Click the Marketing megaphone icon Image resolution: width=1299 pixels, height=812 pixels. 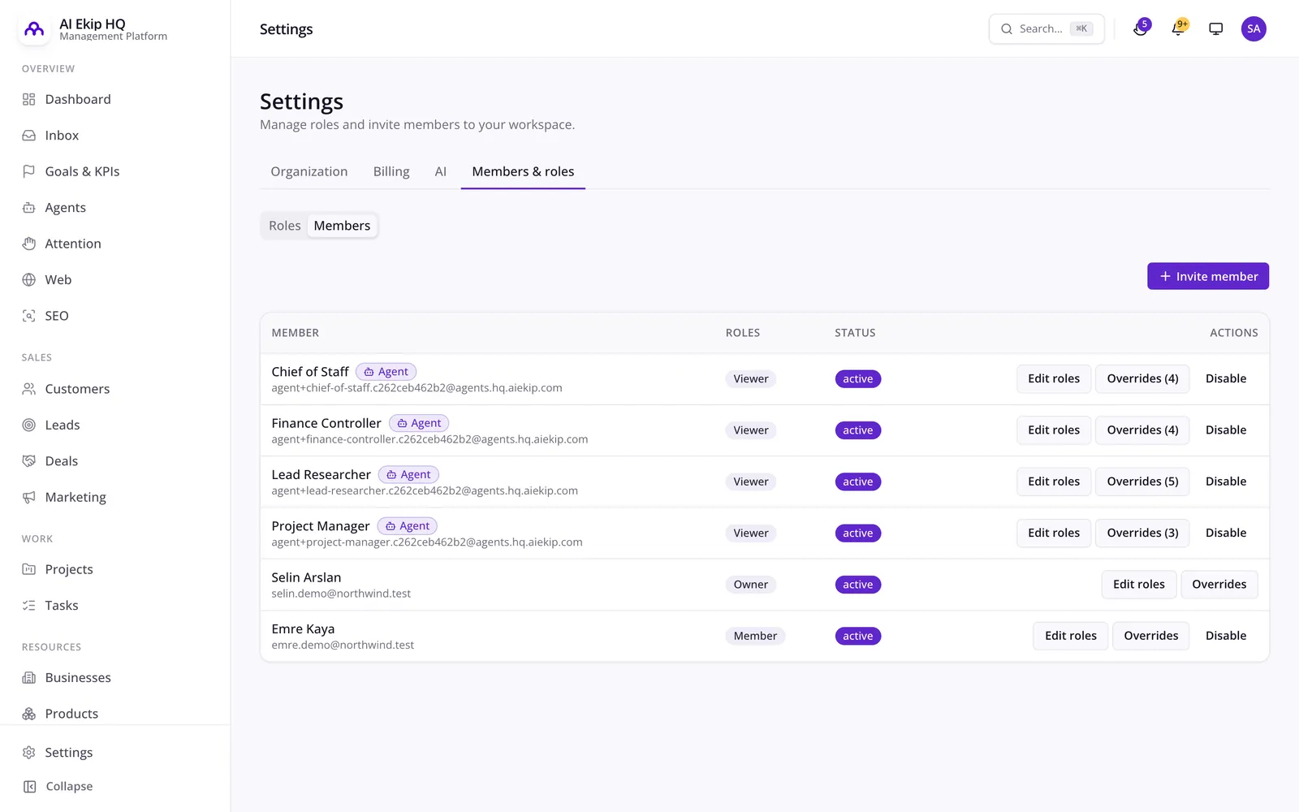pos(29,497)
